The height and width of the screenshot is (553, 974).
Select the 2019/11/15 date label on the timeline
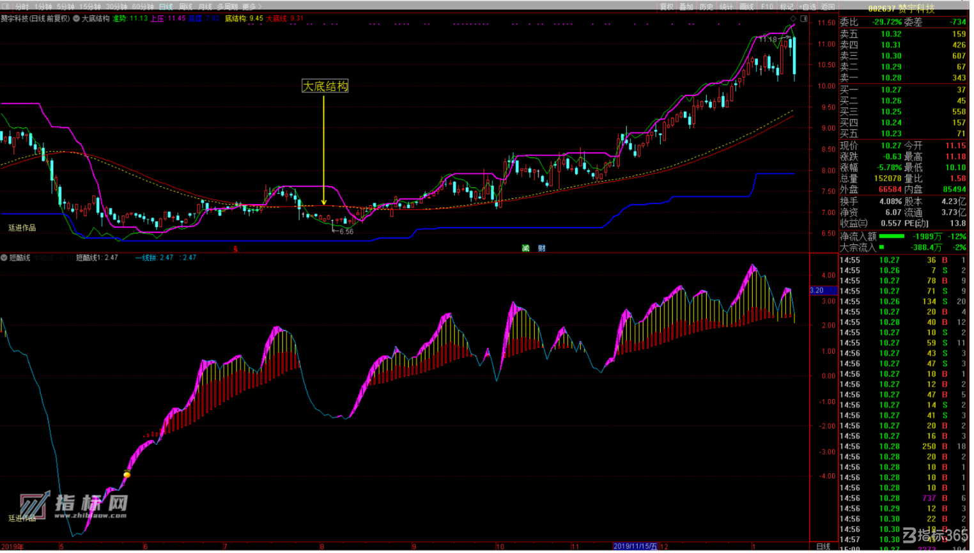click(635, 547)
